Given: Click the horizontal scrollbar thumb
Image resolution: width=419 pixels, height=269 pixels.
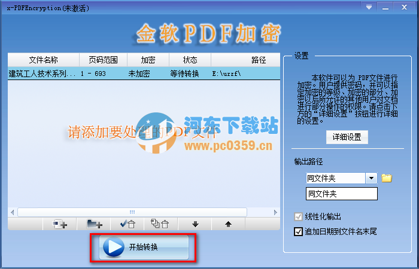Looking at the screenshot, I should [x=132, y=212].
